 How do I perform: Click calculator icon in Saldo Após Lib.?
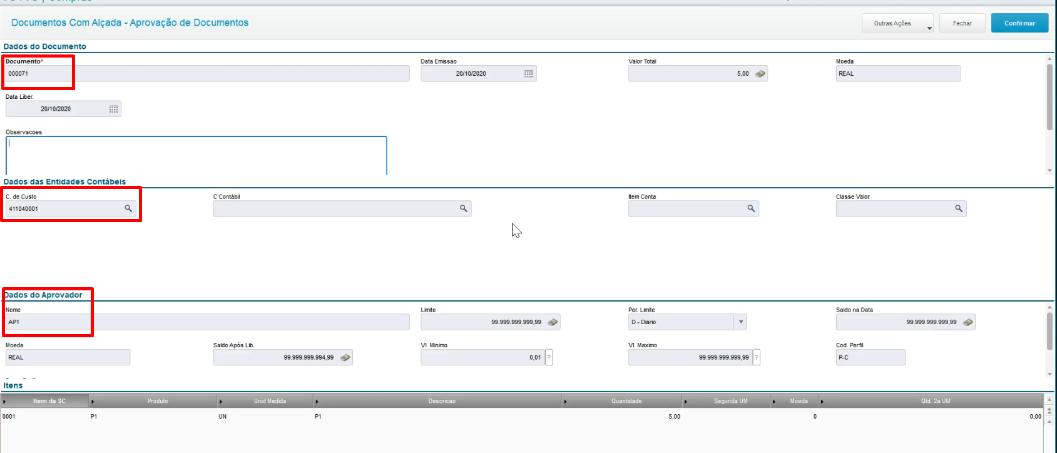[345, 358]
